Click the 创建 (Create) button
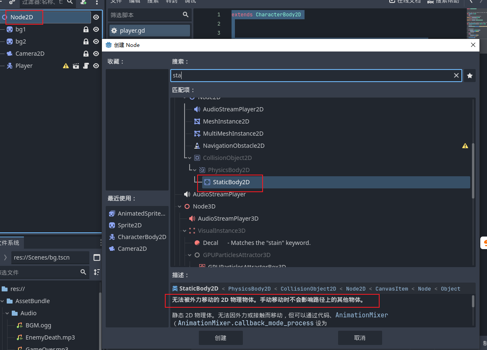Viewport: 487px width, 350px height. (221, 338)
